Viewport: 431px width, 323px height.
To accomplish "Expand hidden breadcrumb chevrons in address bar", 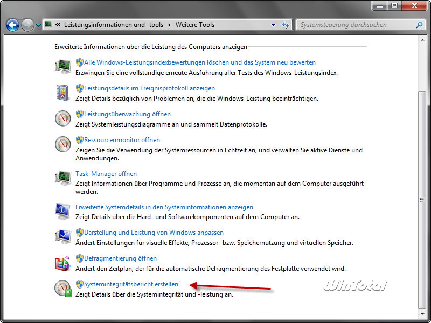I will click(58, 24).
